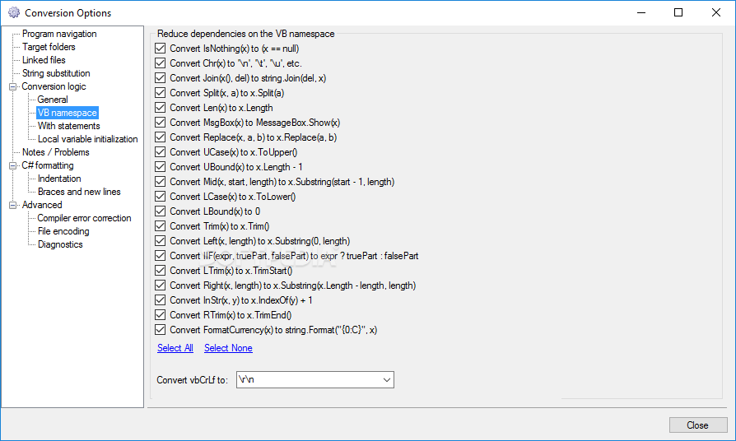Screen dimensions: 736x441
Task: Go to String substitution options
Action: pos(56,73)
